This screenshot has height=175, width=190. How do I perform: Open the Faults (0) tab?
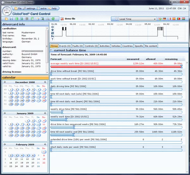click(x=78, y=46)
